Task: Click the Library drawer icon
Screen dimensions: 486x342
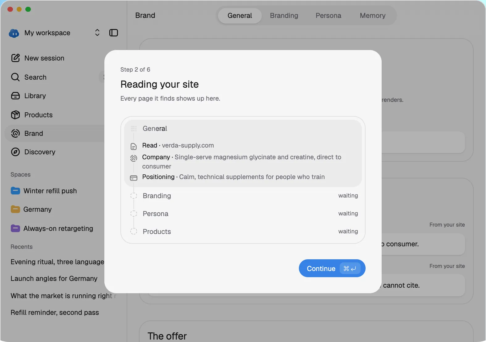Action: [15, 96]
